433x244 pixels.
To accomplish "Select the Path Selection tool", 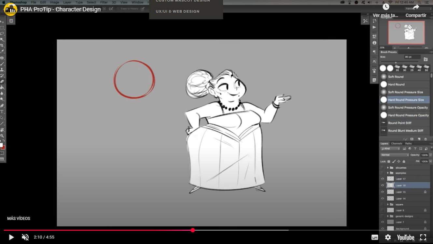I will 2,117.
